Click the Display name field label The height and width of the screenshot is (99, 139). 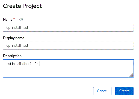[14, 38]
